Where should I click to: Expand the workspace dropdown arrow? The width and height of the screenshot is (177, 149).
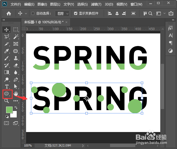164,13
